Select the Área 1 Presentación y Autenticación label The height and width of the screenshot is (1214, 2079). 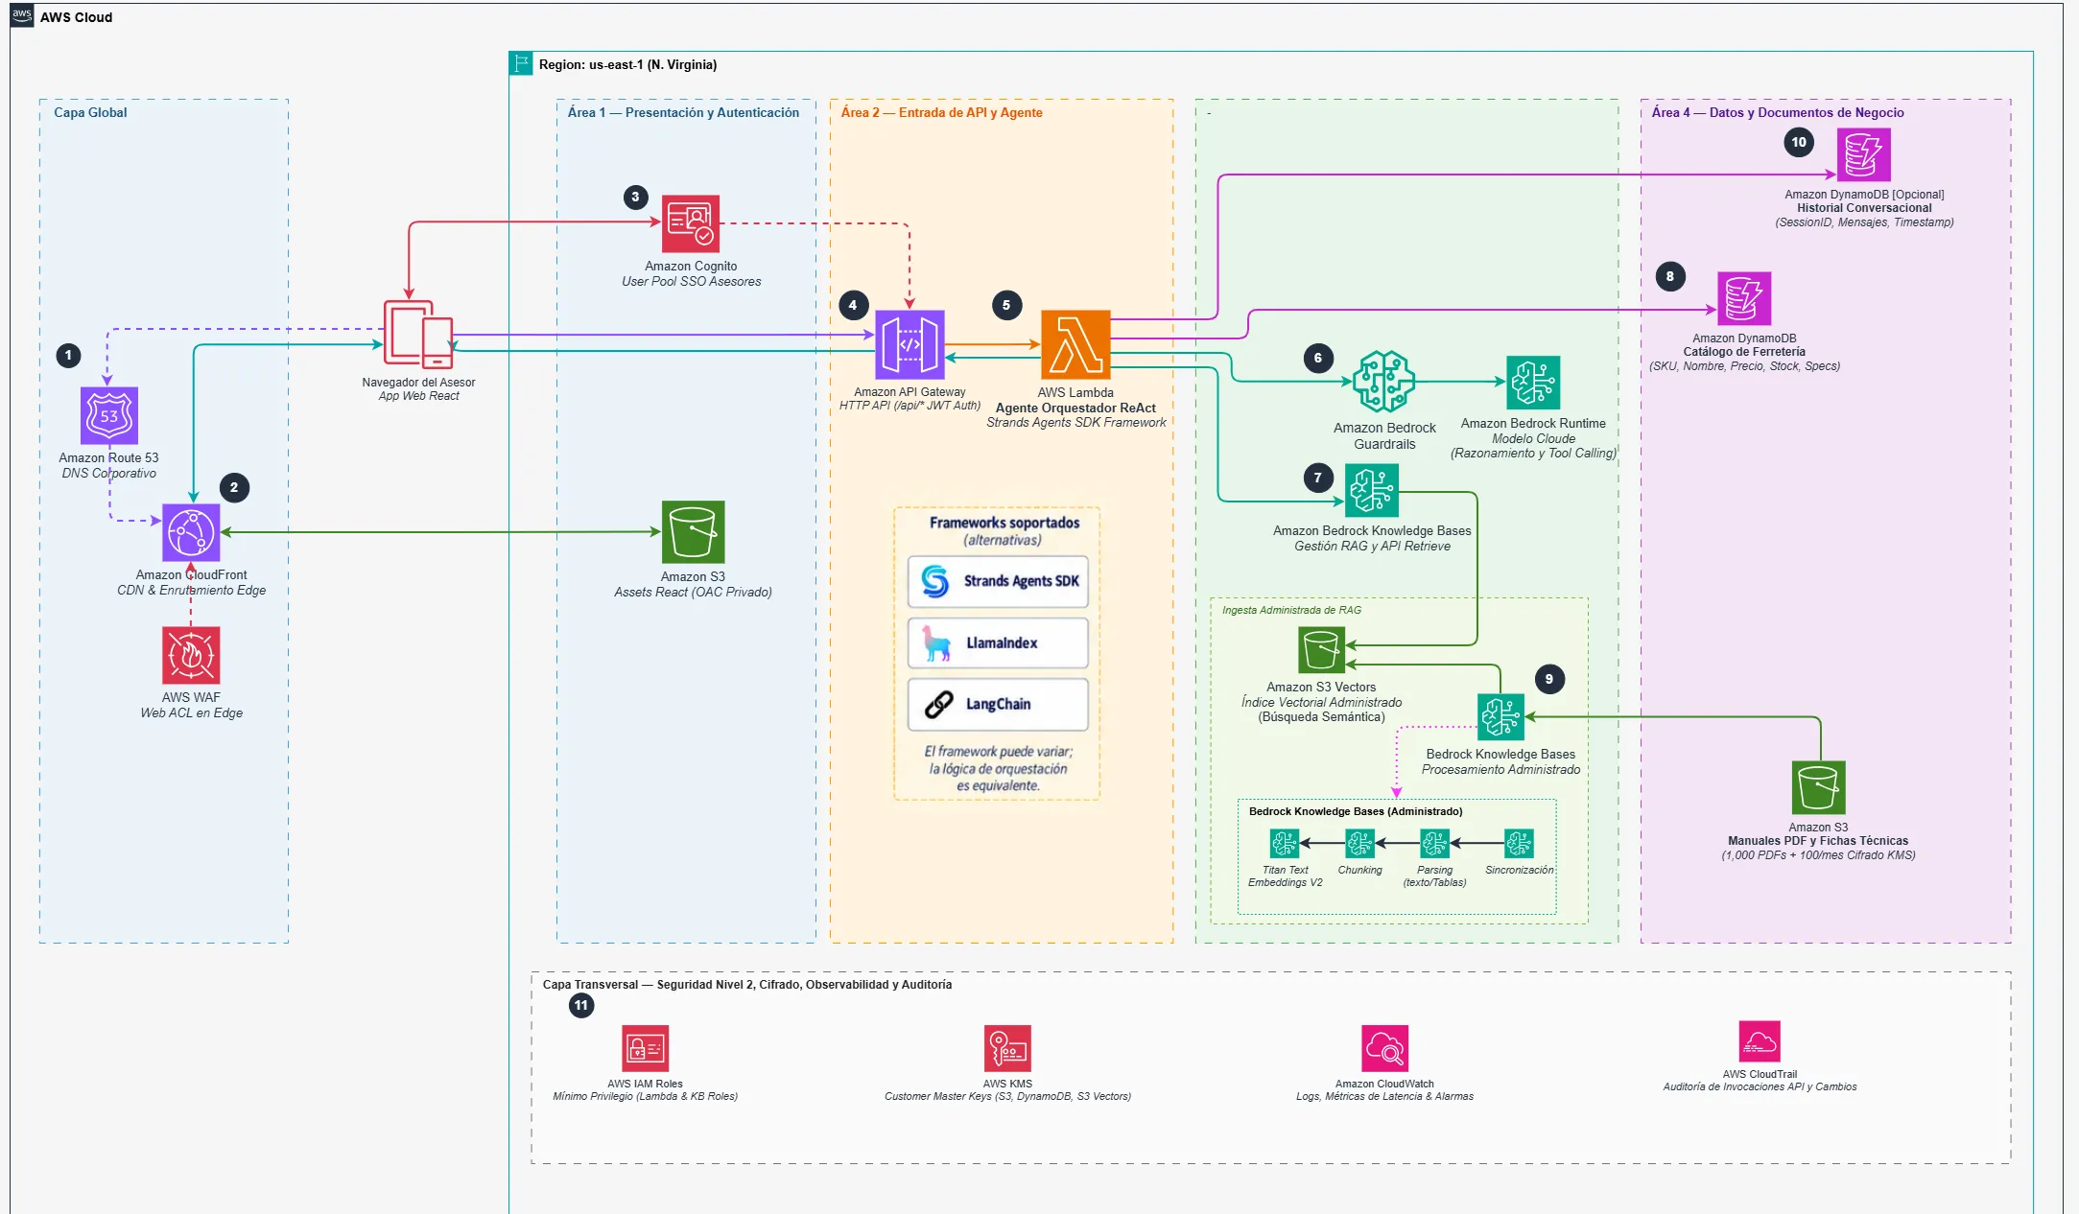tap(683, 112)
